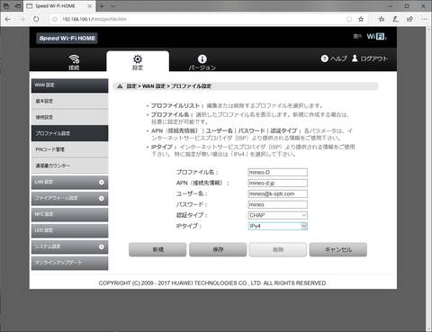Click the APN field containing mineo-d.jp
Viewport: 432px width, 332px height.
[278, 183]
